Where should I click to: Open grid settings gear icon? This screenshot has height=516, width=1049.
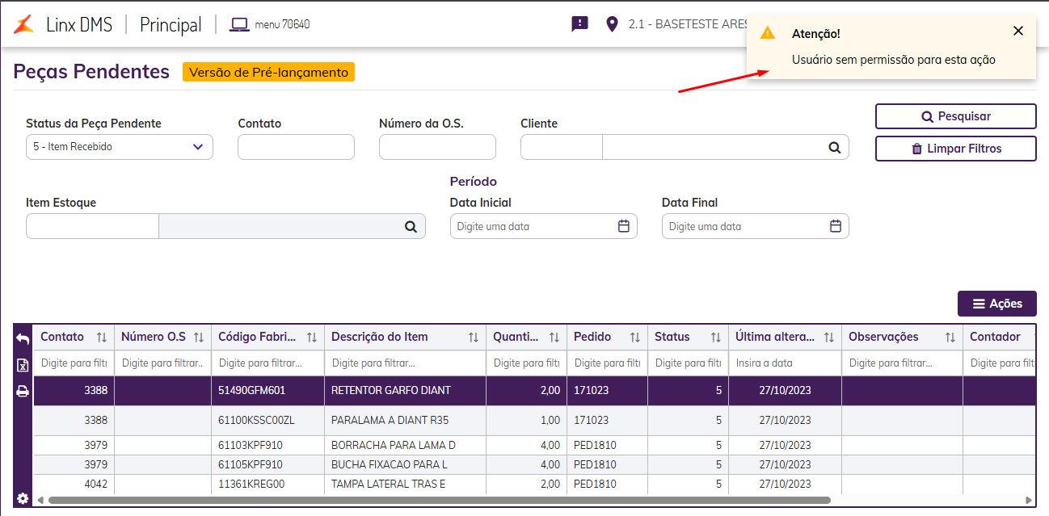(x=23, y=498)
